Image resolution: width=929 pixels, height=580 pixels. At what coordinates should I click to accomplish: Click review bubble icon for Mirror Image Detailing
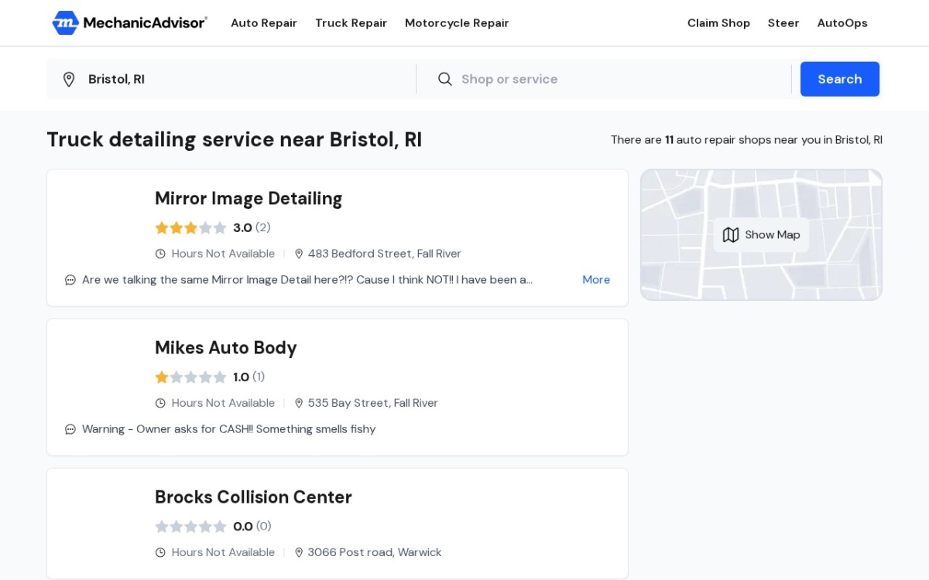tap(70, 280)
